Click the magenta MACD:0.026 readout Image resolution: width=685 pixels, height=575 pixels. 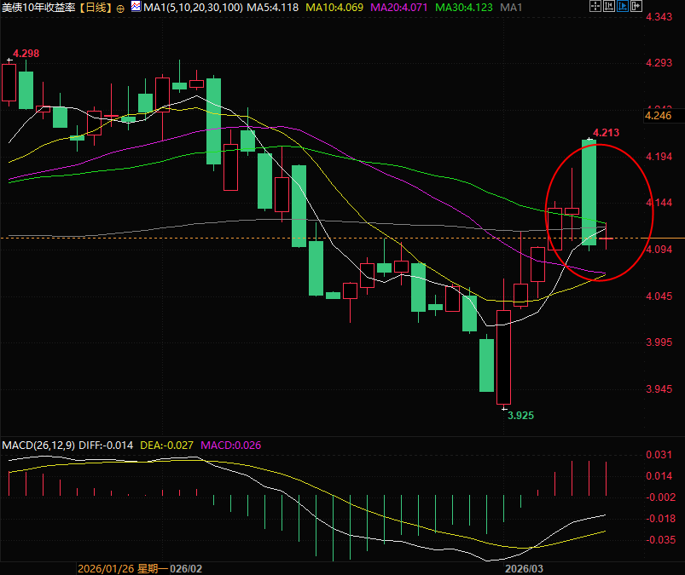[x=230, y=446]
